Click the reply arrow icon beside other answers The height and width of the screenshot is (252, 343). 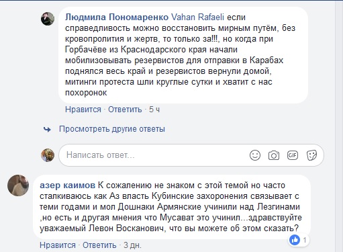47,129
